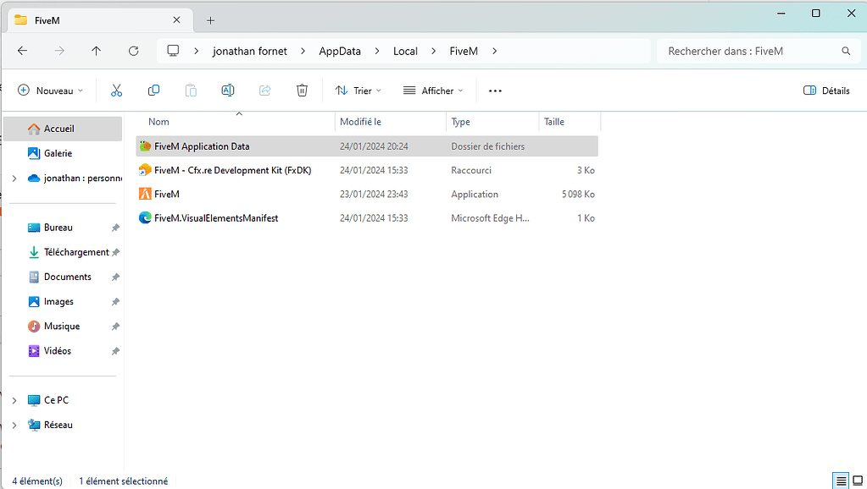
Task: Open the Téléchargements pinned folder
Action: (x=74, y=251)
